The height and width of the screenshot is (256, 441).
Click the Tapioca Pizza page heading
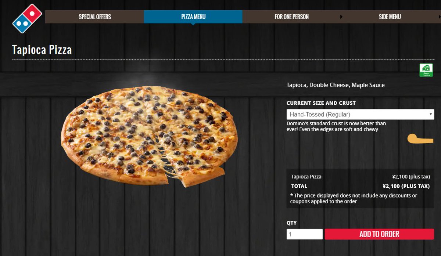coord(42,50)
